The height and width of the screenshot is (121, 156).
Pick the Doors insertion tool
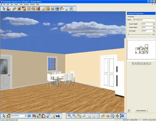(x=19, y=9)
